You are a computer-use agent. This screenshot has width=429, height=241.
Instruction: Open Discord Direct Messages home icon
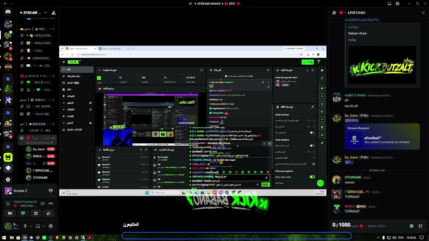click(x=8, y=12)
